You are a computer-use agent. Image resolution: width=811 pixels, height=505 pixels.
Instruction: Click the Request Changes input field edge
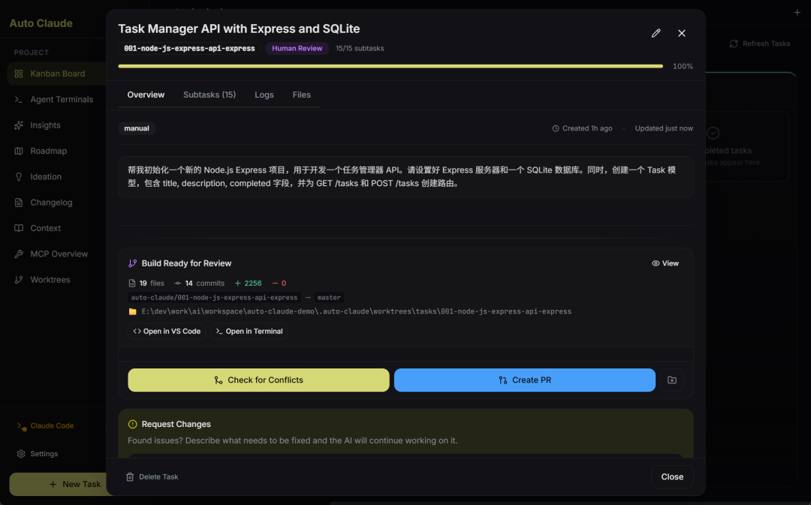click(x=405, y=455)
